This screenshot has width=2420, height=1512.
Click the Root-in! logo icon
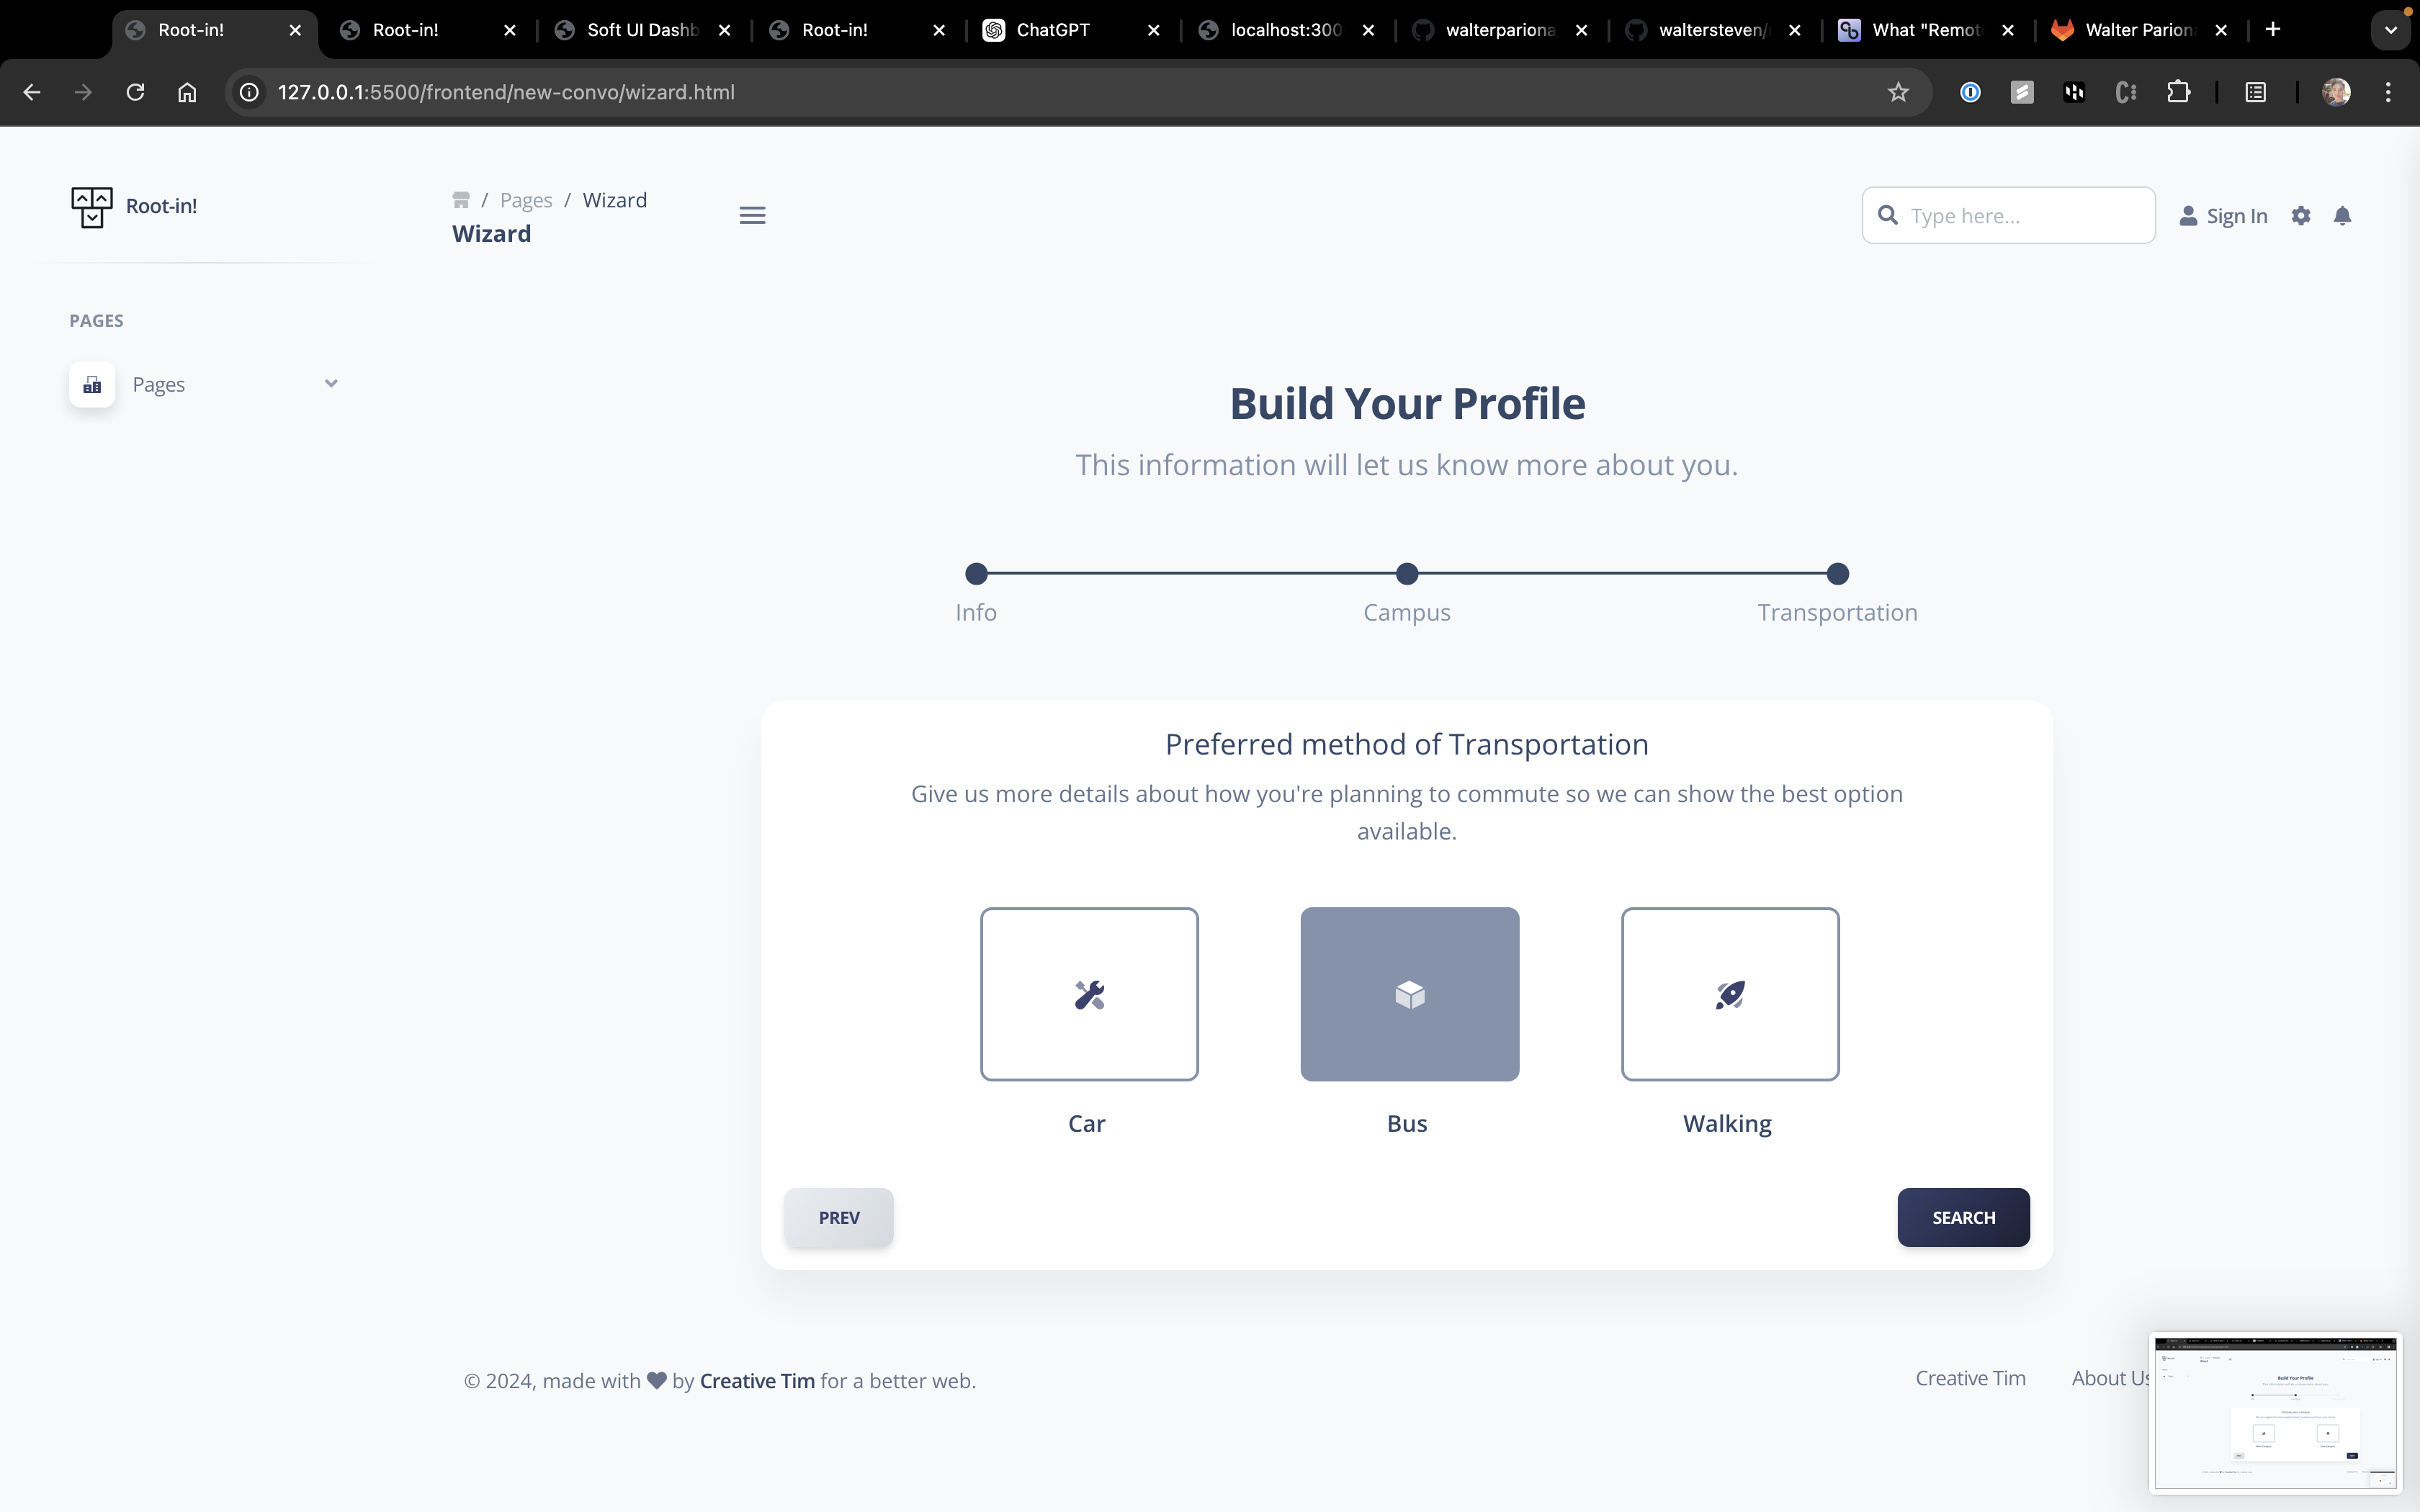tap(92, 207)
